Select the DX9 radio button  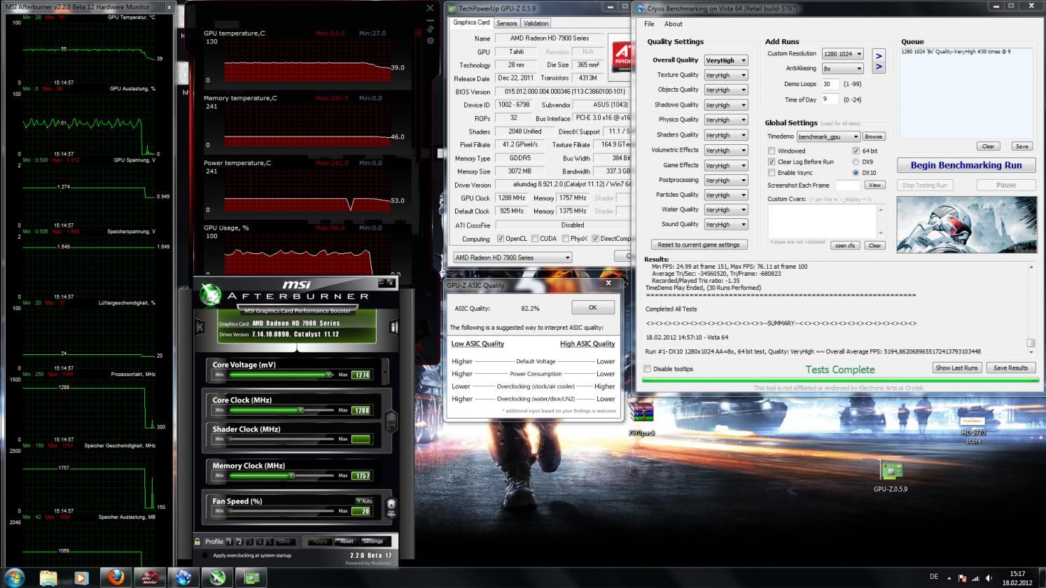click(856, 162)
